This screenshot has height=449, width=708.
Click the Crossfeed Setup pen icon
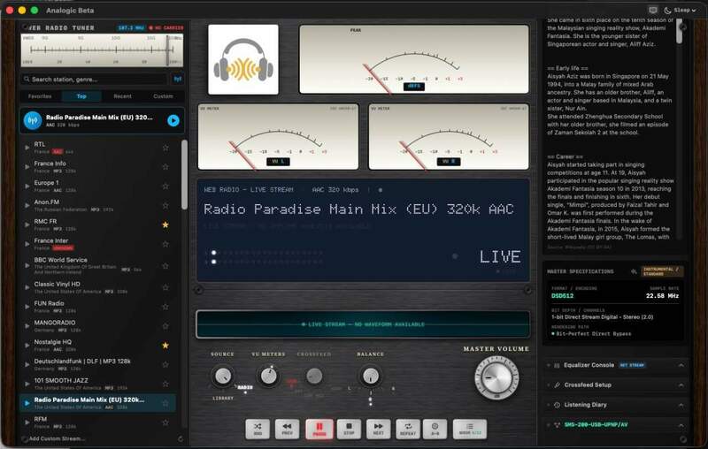tap(557, 385)
